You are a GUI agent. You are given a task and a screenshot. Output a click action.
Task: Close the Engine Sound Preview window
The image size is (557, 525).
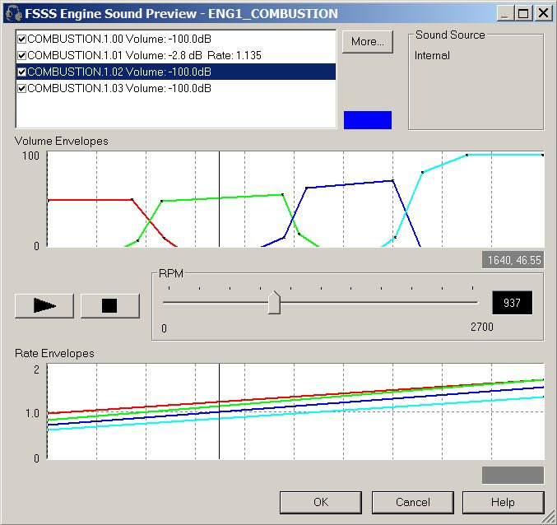click(x=544, y=13)
